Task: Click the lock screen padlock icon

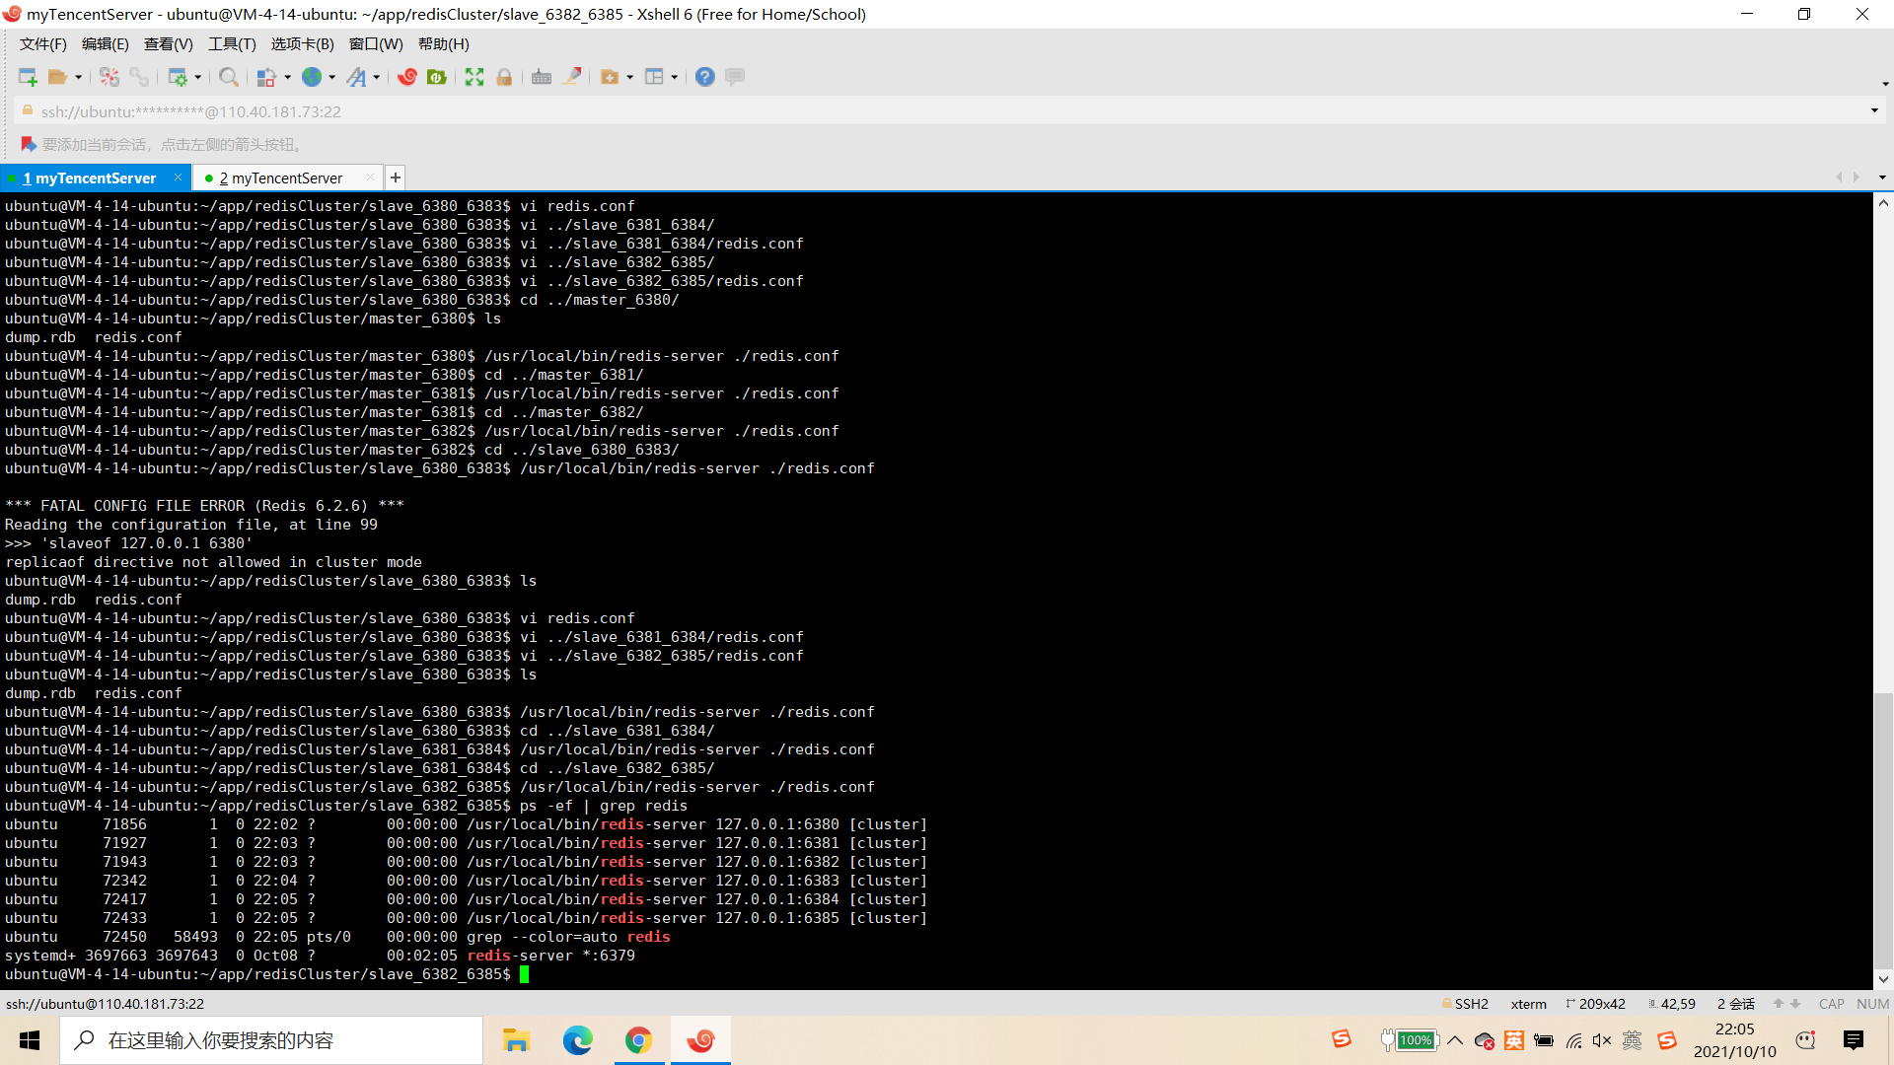Action: point(504,77)
